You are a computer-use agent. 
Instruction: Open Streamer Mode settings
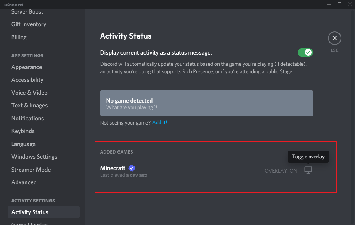tap(31, 170)
